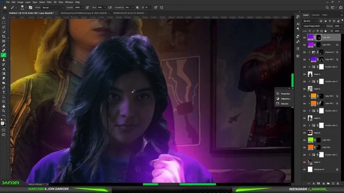The height and width of the screenshot is (193, 344).
Task: Filter layers by adjustment layers icon
Action: tap(325, 21)
